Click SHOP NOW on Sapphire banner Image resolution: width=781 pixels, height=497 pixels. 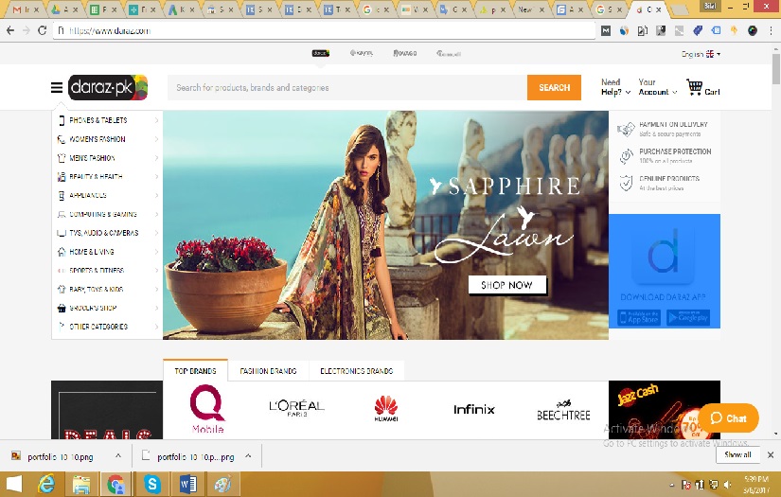point(507,285)
